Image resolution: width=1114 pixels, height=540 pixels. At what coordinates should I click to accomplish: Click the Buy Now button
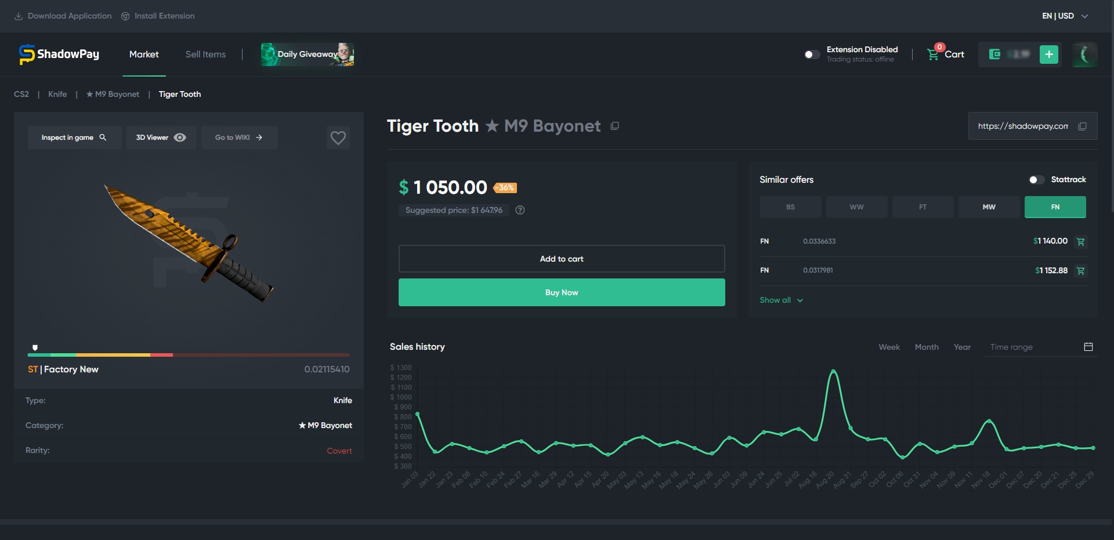pyautogui.click(x=562, y=292)
